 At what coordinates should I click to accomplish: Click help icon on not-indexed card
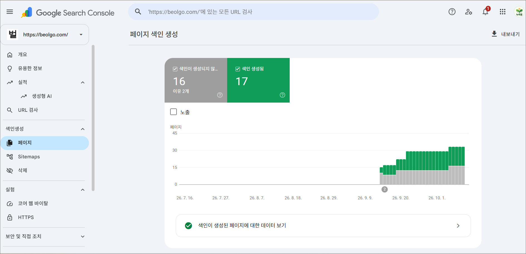point(220,95)
